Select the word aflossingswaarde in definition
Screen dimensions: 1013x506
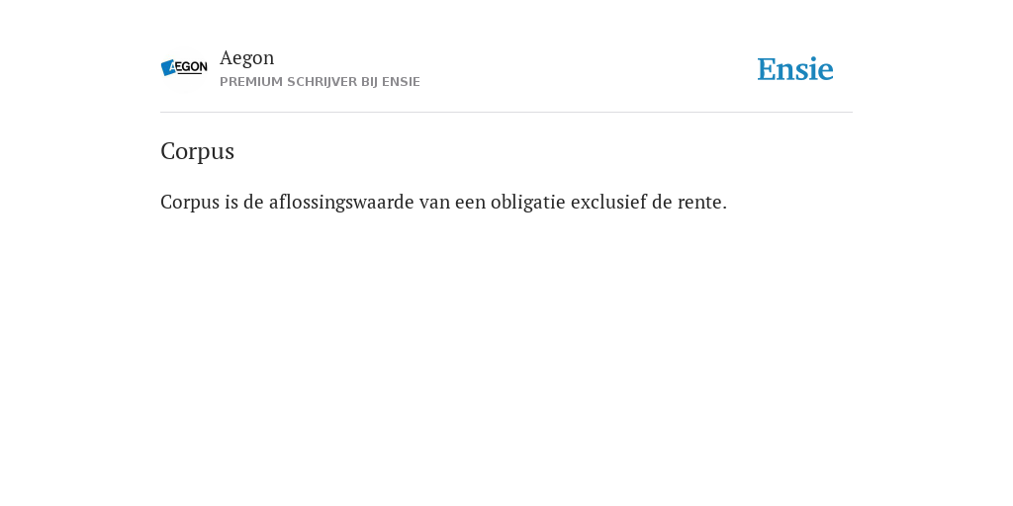341,203
